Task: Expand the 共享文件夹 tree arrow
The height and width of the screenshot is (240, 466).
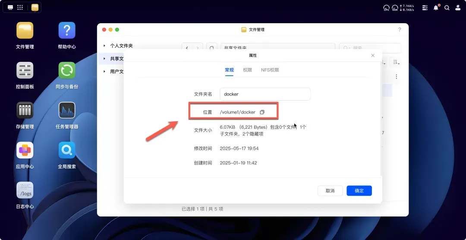Action: click(x=104, y=58)
